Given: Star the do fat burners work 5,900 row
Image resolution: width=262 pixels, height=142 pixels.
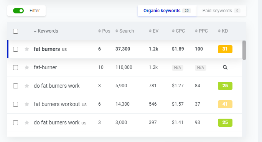Looking at the screenshot, I should (27, 86).
